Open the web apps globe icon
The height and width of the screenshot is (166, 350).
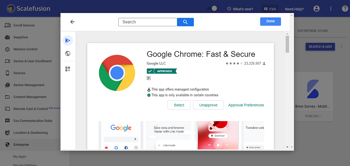coord(68,54)
